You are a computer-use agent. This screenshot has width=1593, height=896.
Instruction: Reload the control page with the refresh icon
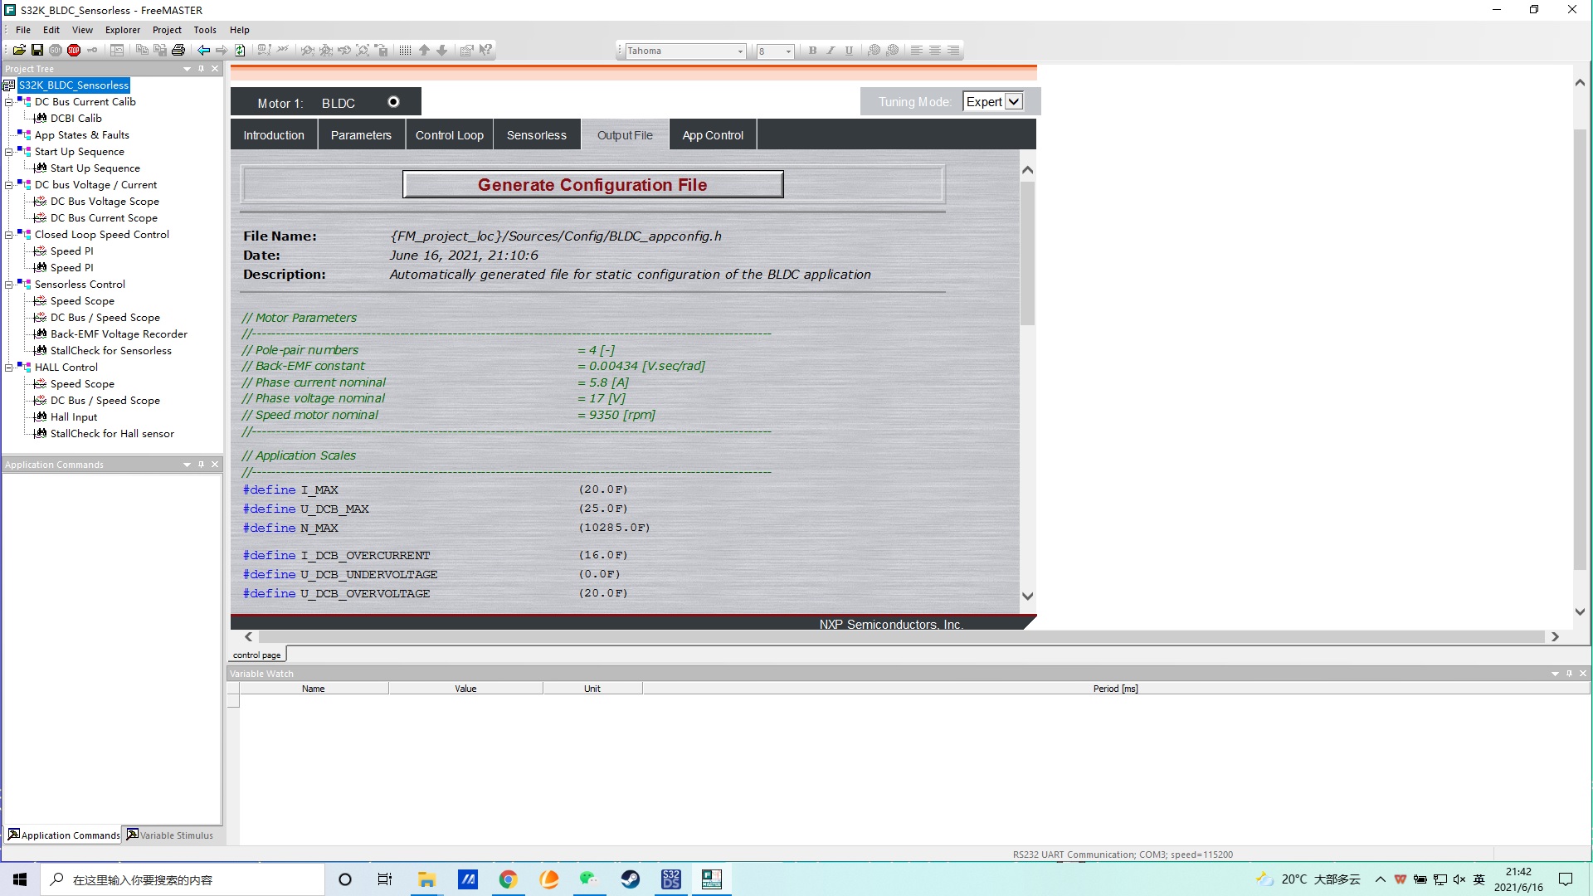pyautogui.click(x=239, y=50)
